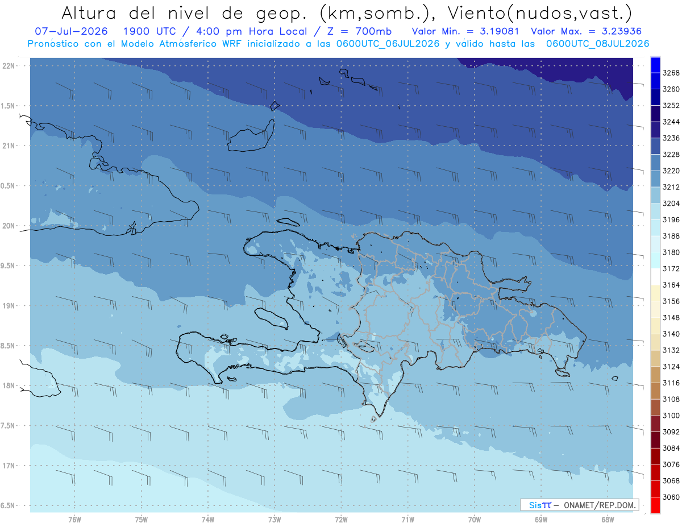Click the '69W' longitude axis label
Image resolution: width=682 pixels, height=527 pixels.
click(x=541, y=519)
